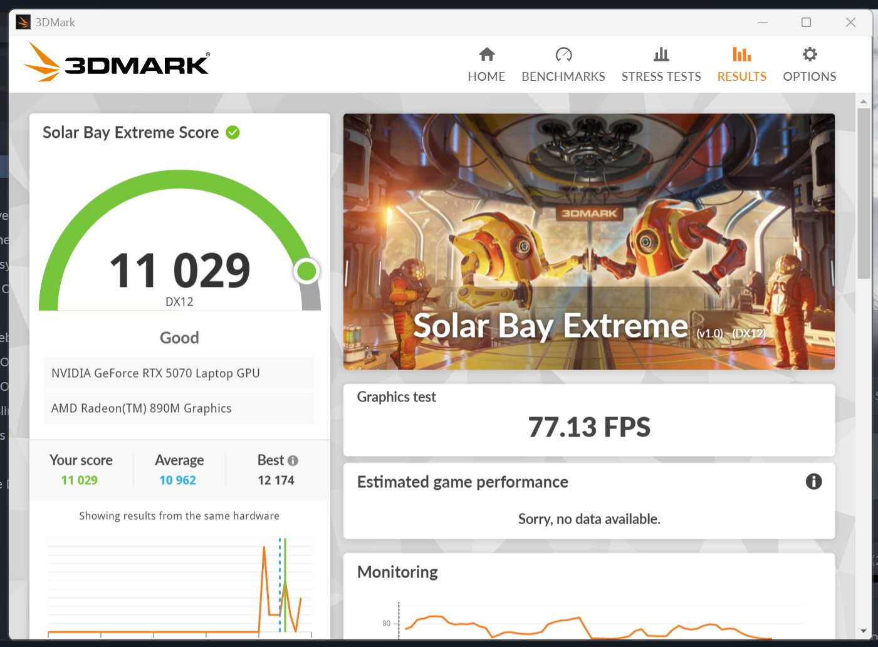
Task: Click the green score gauge indicator knob
Action: click(x=306, y=271)
